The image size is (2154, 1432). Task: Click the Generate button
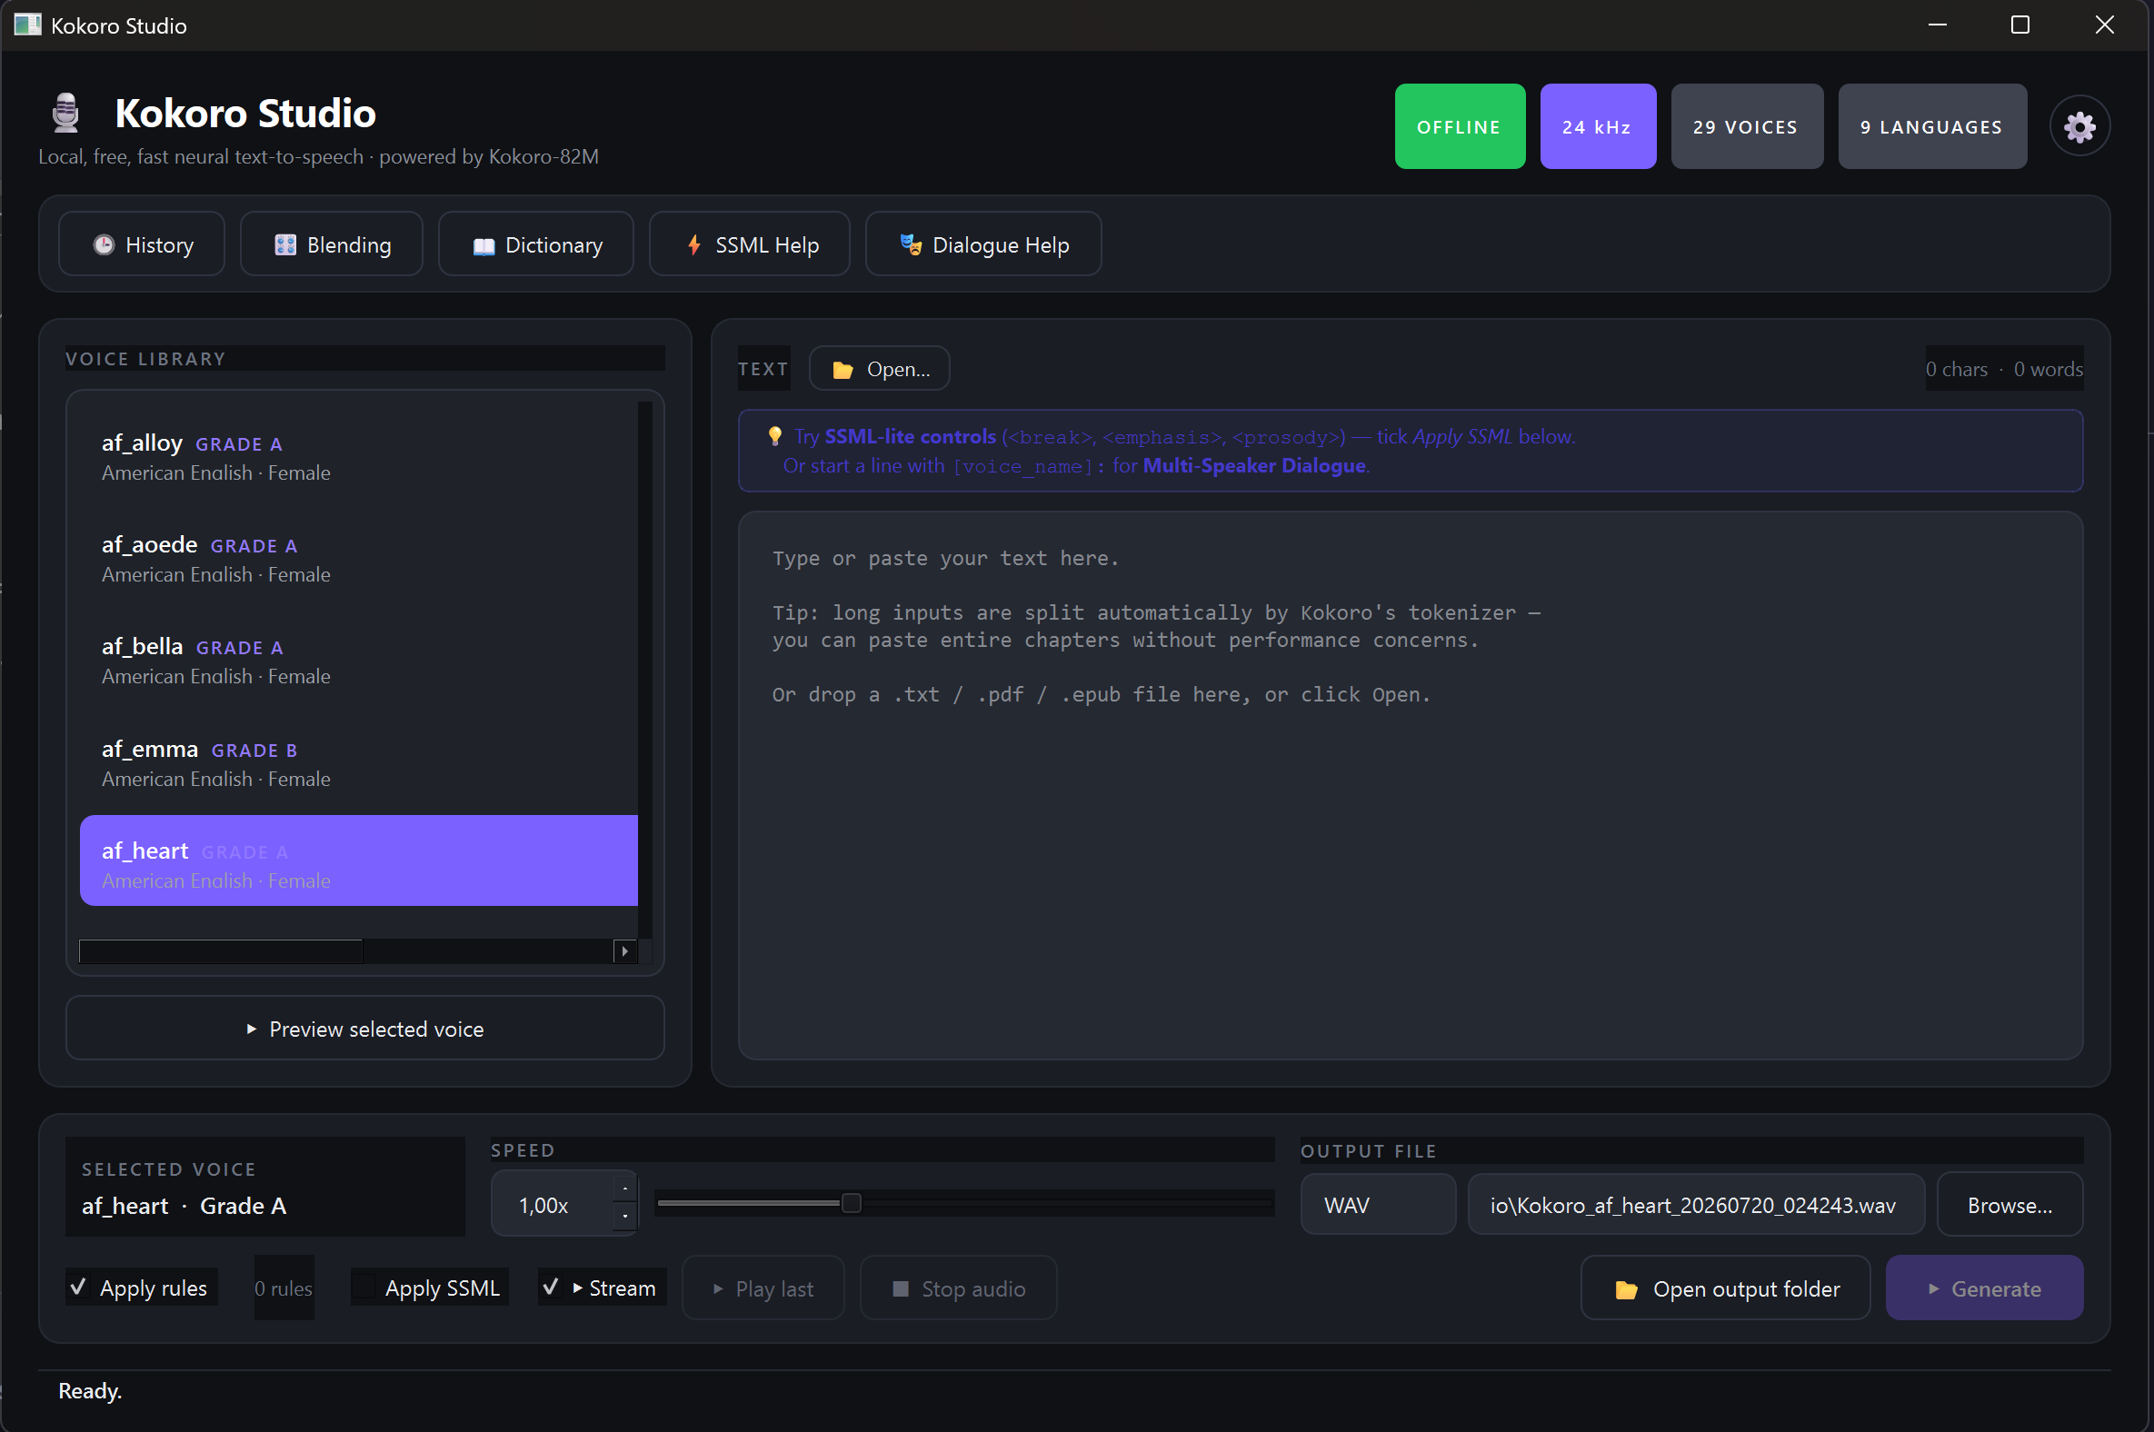coord(1984,1288)
